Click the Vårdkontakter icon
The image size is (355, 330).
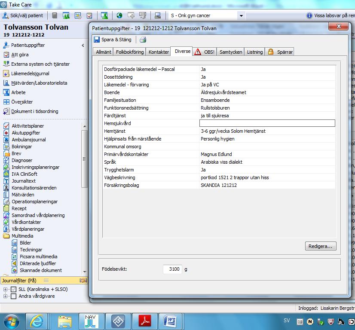6,222
